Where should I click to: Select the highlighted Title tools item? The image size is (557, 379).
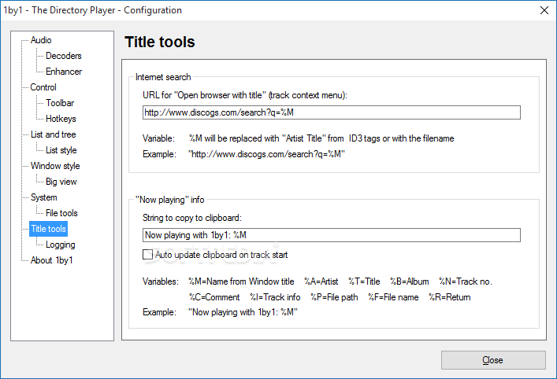[x=48, y=229]
